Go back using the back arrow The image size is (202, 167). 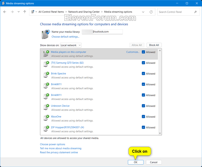coord(5,12)
